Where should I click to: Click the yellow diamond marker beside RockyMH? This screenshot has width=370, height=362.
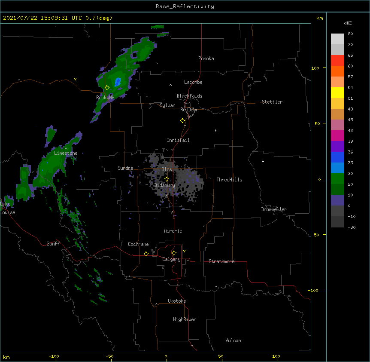pyautogui.click(x=107, y=87)
